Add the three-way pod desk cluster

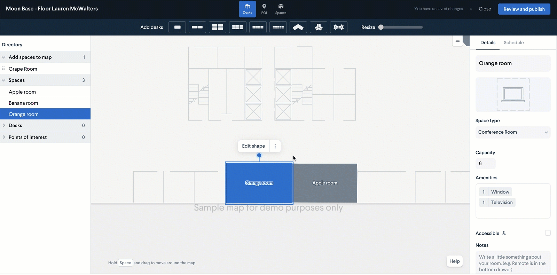(x=319, y=27)
